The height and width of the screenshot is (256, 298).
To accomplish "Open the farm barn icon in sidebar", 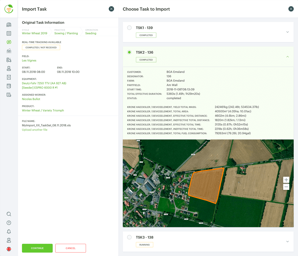I will (9, 25).
